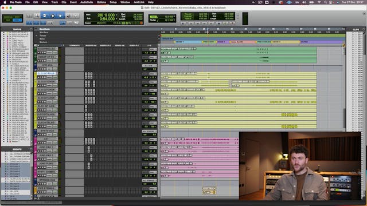This screenshot has width=367, height=206.
Task: Click the yellow color strip of ELECGTADLIB track
Action: click(36, 76)
